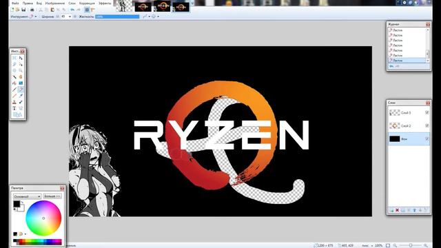Move layer up arrow in Layers panel
This screenshot has width=441, height=248.
pos(414,210)
